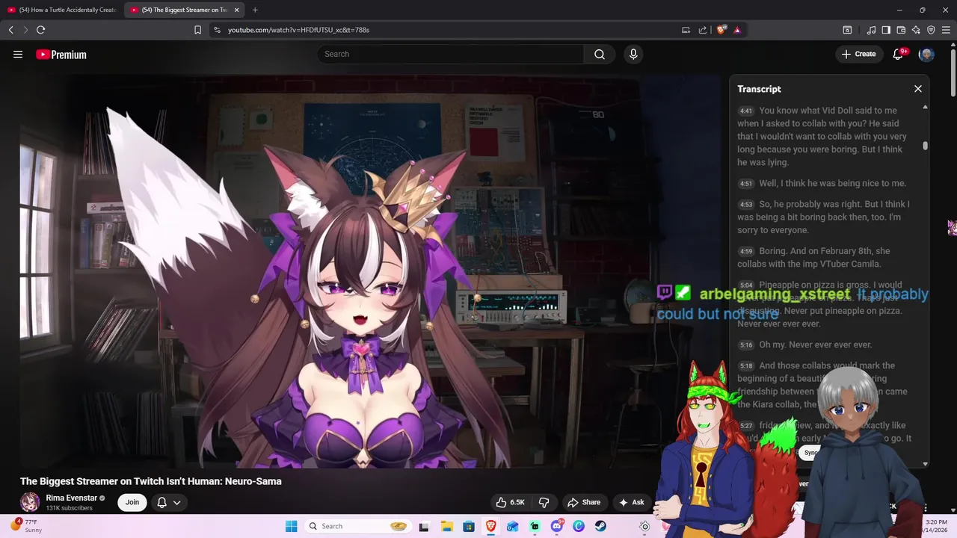Viewport: 957px width, 538px height.
Task: Open Rima Evenstar channel avatar
Action: point(30,502)
